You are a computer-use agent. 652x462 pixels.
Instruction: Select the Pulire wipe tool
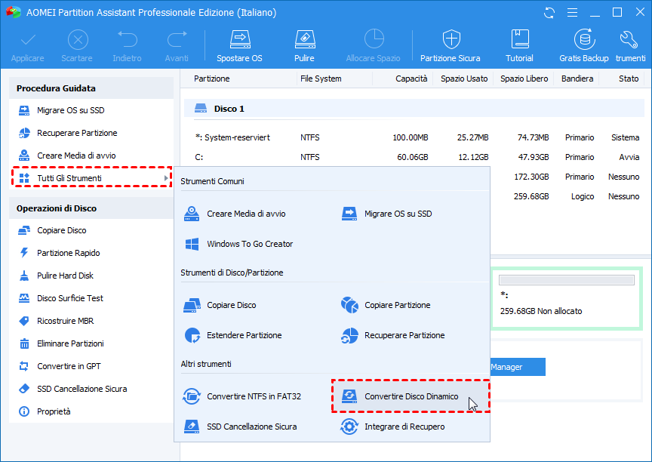304,46
